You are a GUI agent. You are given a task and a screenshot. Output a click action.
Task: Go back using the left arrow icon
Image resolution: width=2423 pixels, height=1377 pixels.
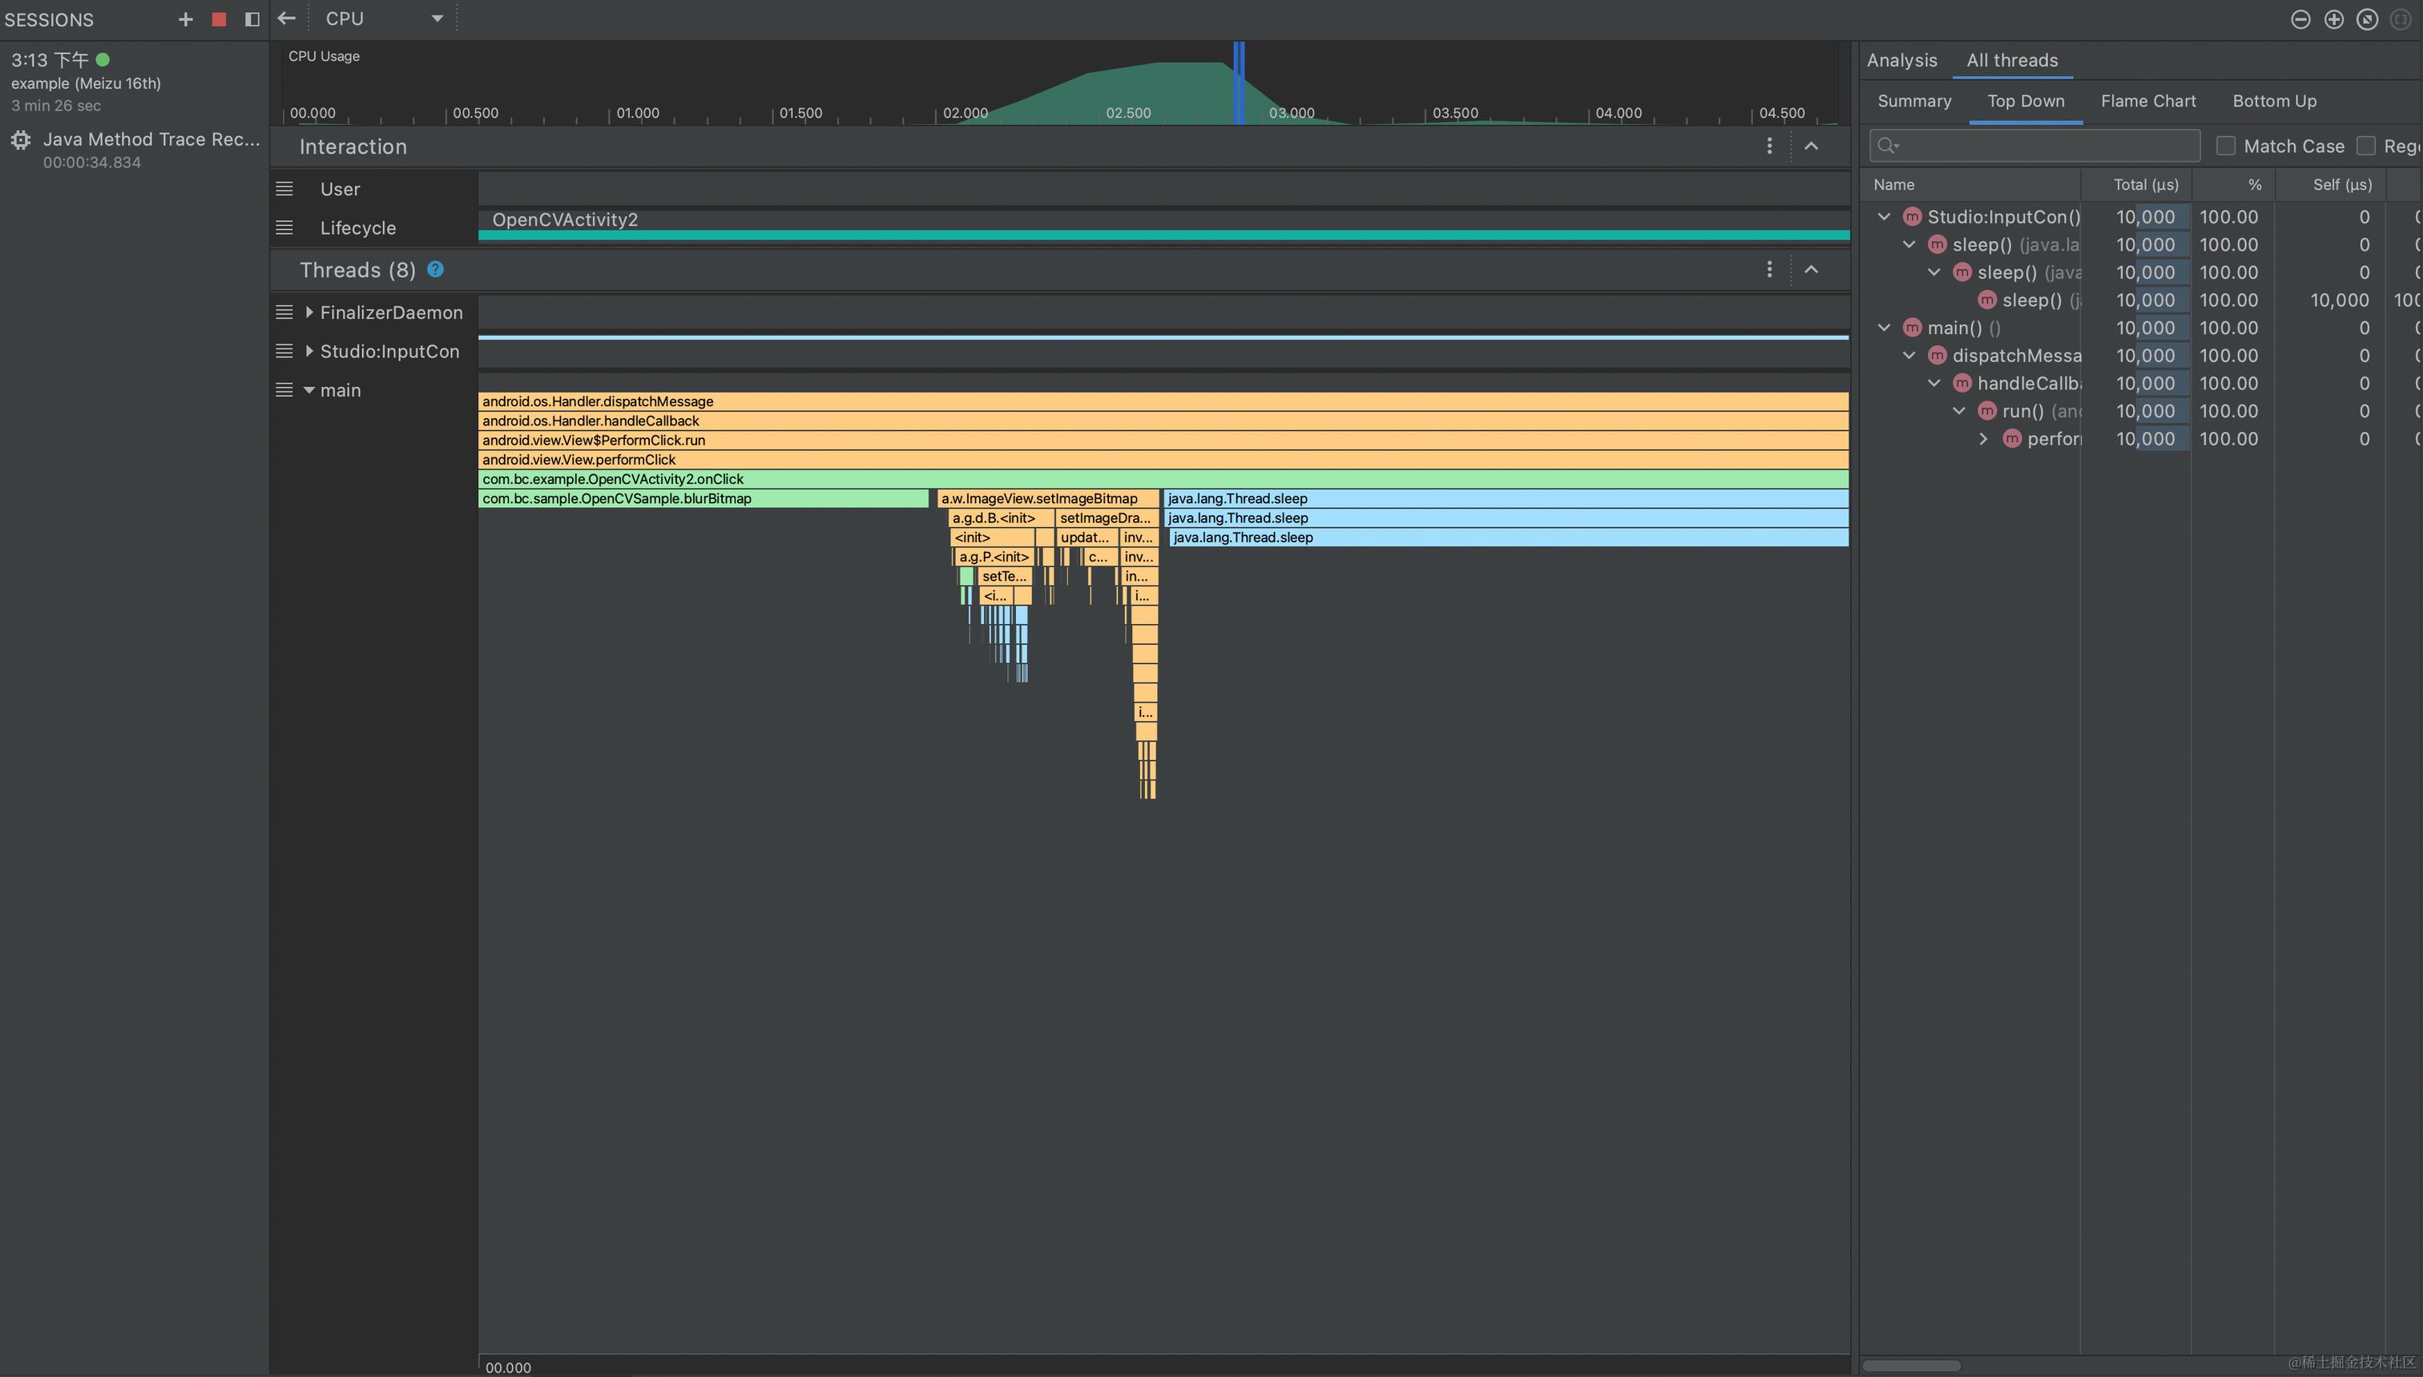[287, 18]
